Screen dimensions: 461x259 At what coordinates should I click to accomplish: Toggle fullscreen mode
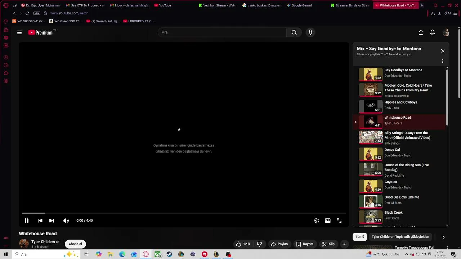(x=339, y=221)
